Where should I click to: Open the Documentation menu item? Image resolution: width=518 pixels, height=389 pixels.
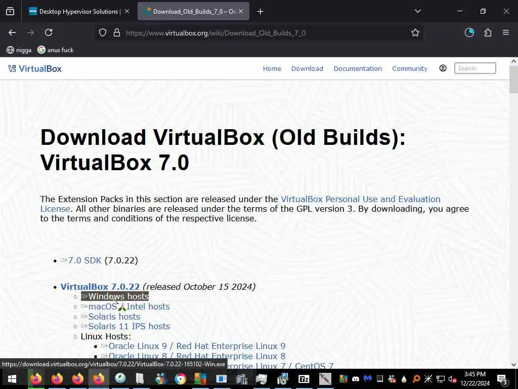[x=358, y=68]
